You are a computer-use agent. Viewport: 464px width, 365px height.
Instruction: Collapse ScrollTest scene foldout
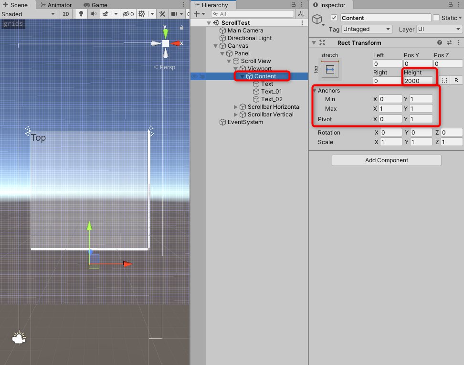pyautogui.click(x=209, y=23)
